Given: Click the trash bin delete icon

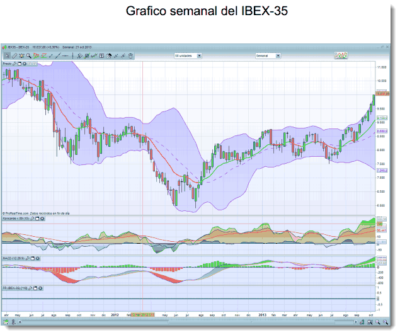Looking at the screenshot, I should click(x=130, y=55).
